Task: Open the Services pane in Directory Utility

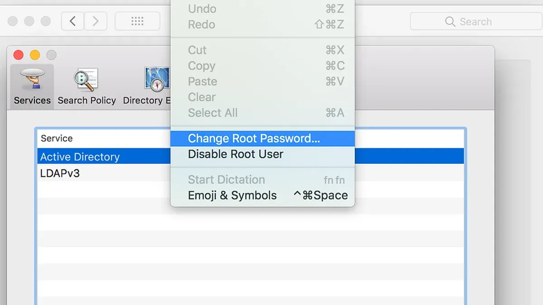Action: (x=32, y=87)
